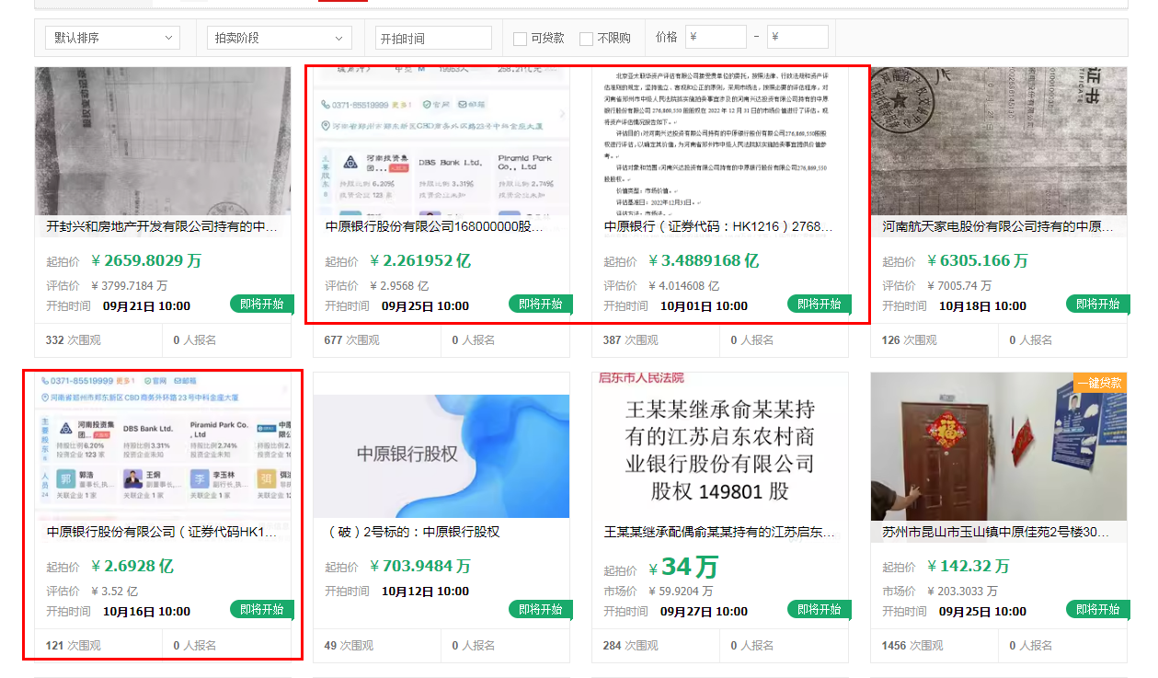Open title 中原银行（证券代码：HK1216）2768
Viewport: 1158px width, 678px height.
tap(718, 226)
